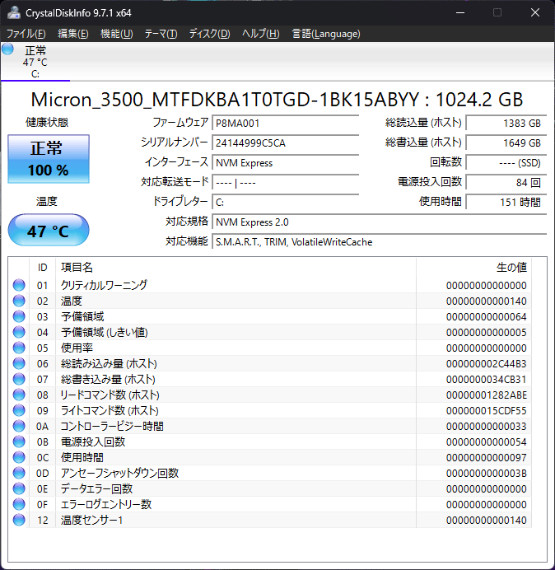The height and width of the screenshot is (570, 555).
Task: Open the ディスク(D) menu
Action: pyautogui.click(x=209, y=34)
